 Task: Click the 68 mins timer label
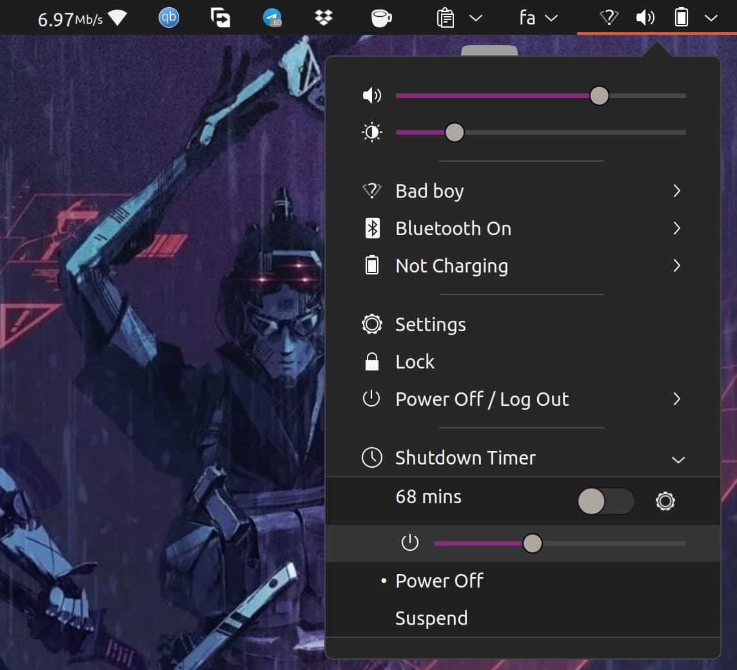[x=428, y=497]
